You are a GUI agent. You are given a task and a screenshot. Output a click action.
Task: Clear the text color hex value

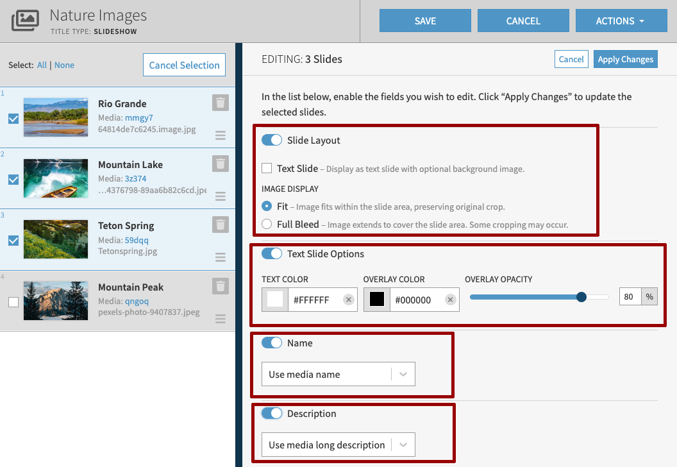349,299
